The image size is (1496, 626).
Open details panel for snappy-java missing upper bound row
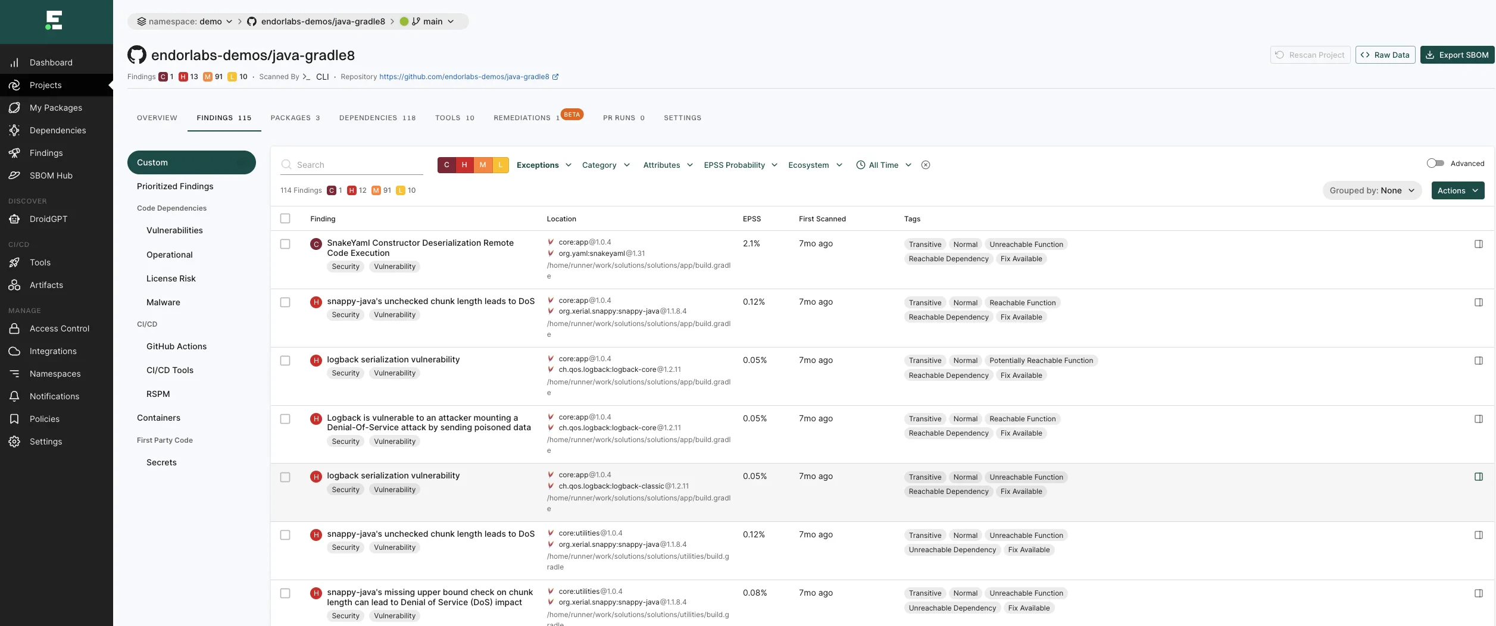pyautogui.click(x=1479, y=593)
